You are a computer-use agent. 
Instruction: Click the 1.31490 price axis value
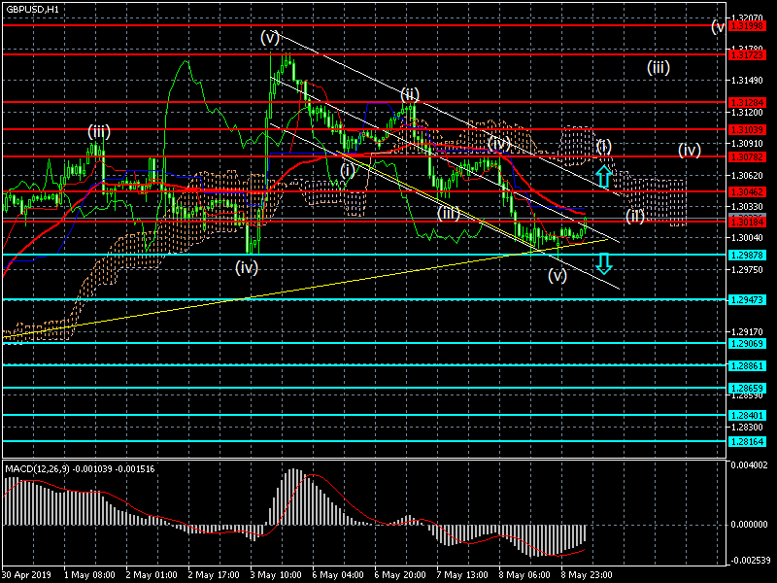[x=747, y=81]
